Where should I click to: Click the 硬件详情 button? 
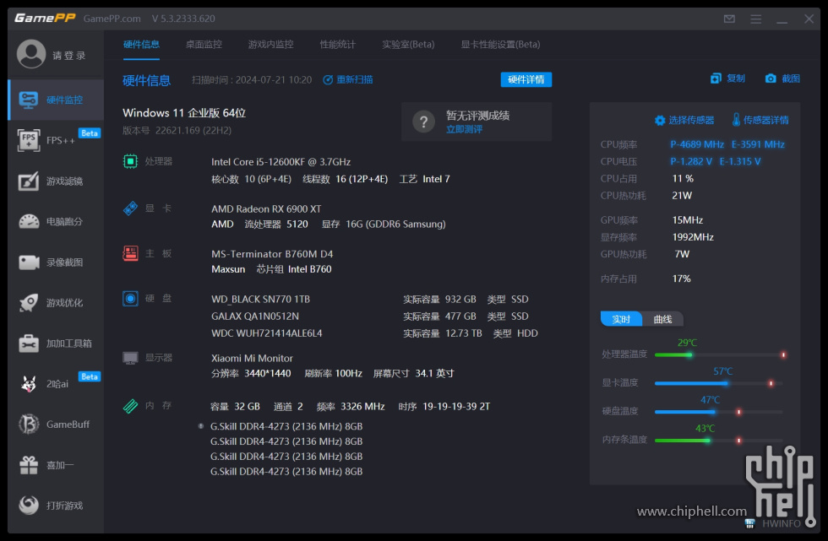526,79
